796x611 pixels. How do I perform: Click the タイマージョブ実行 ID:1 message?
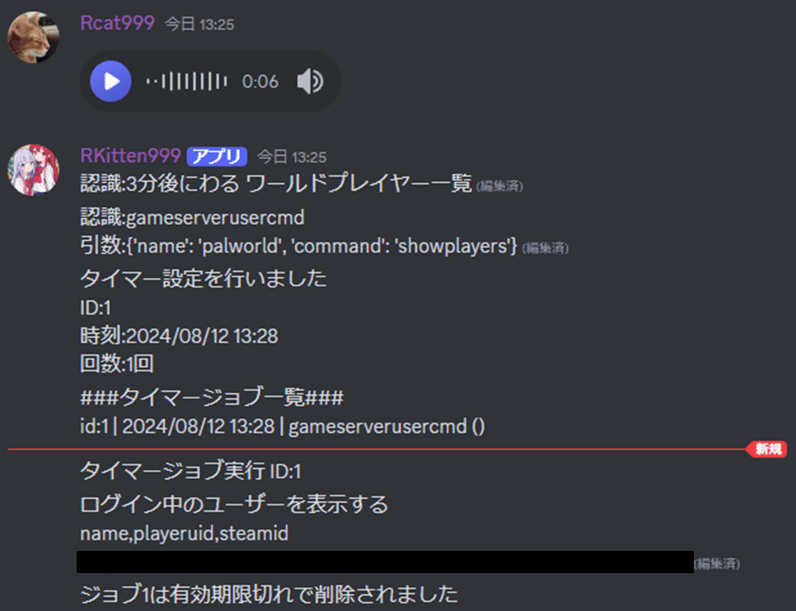(190, 471)
